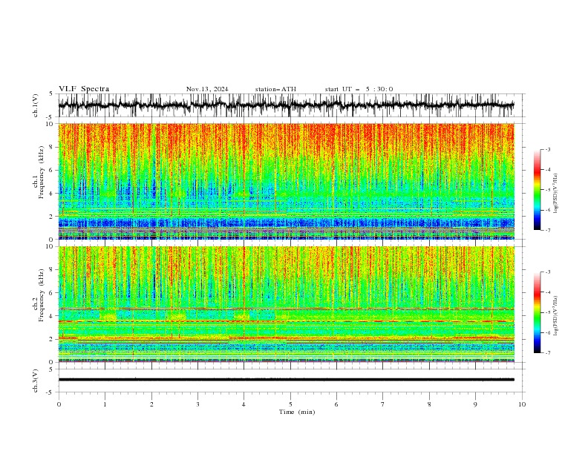Click the log(PSD) label beside ch.2 color bar
This screenshot has height=454, width=588.
555,316
